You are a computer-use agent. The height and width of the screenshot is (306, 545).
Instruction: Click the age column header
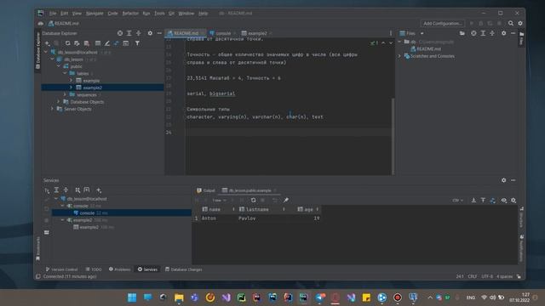click(x=308, y=210)
